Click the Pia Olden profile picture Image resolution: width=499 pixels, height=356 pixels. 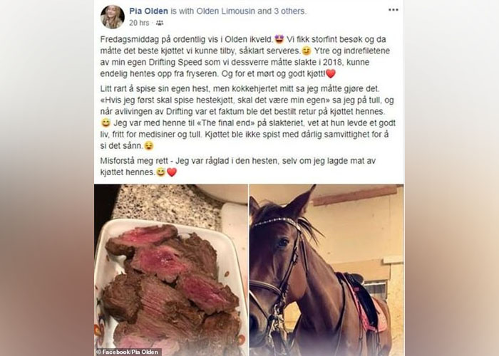coord(113,17)
